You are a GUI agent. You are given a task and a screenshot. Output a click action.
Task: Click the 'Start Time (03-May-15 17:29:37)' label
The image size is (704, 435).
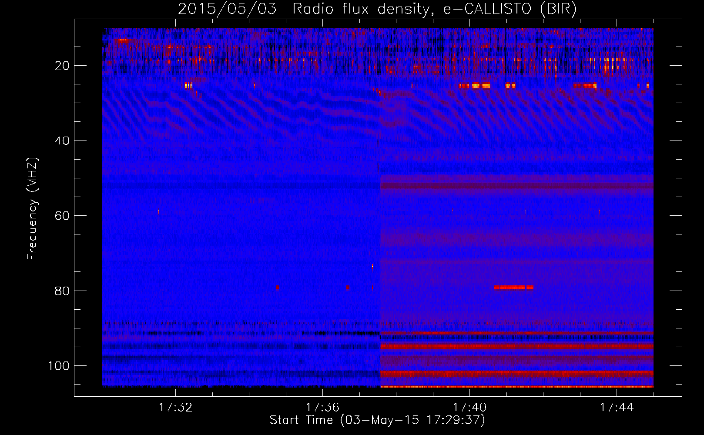tap(377, 420)
